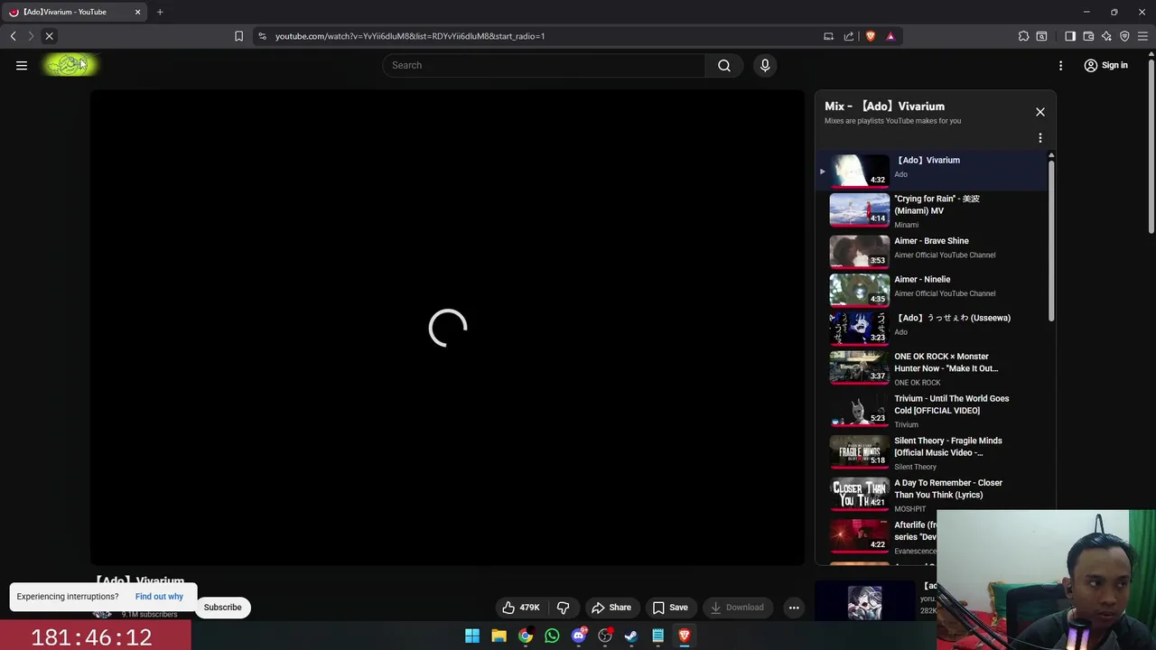Click the install app icon in address bar
1156x650 pixels.
click(x=828, y=36)
